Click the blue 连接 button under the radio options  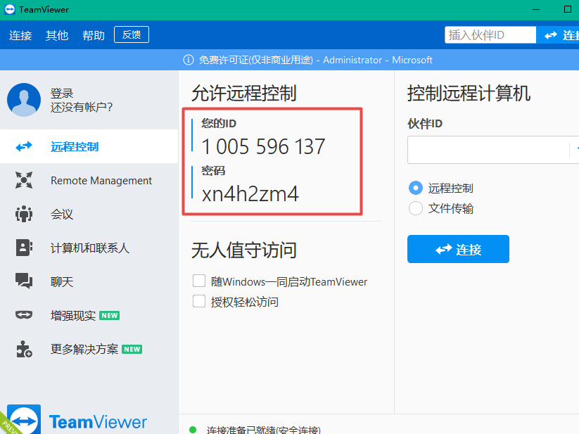(458, 249)
